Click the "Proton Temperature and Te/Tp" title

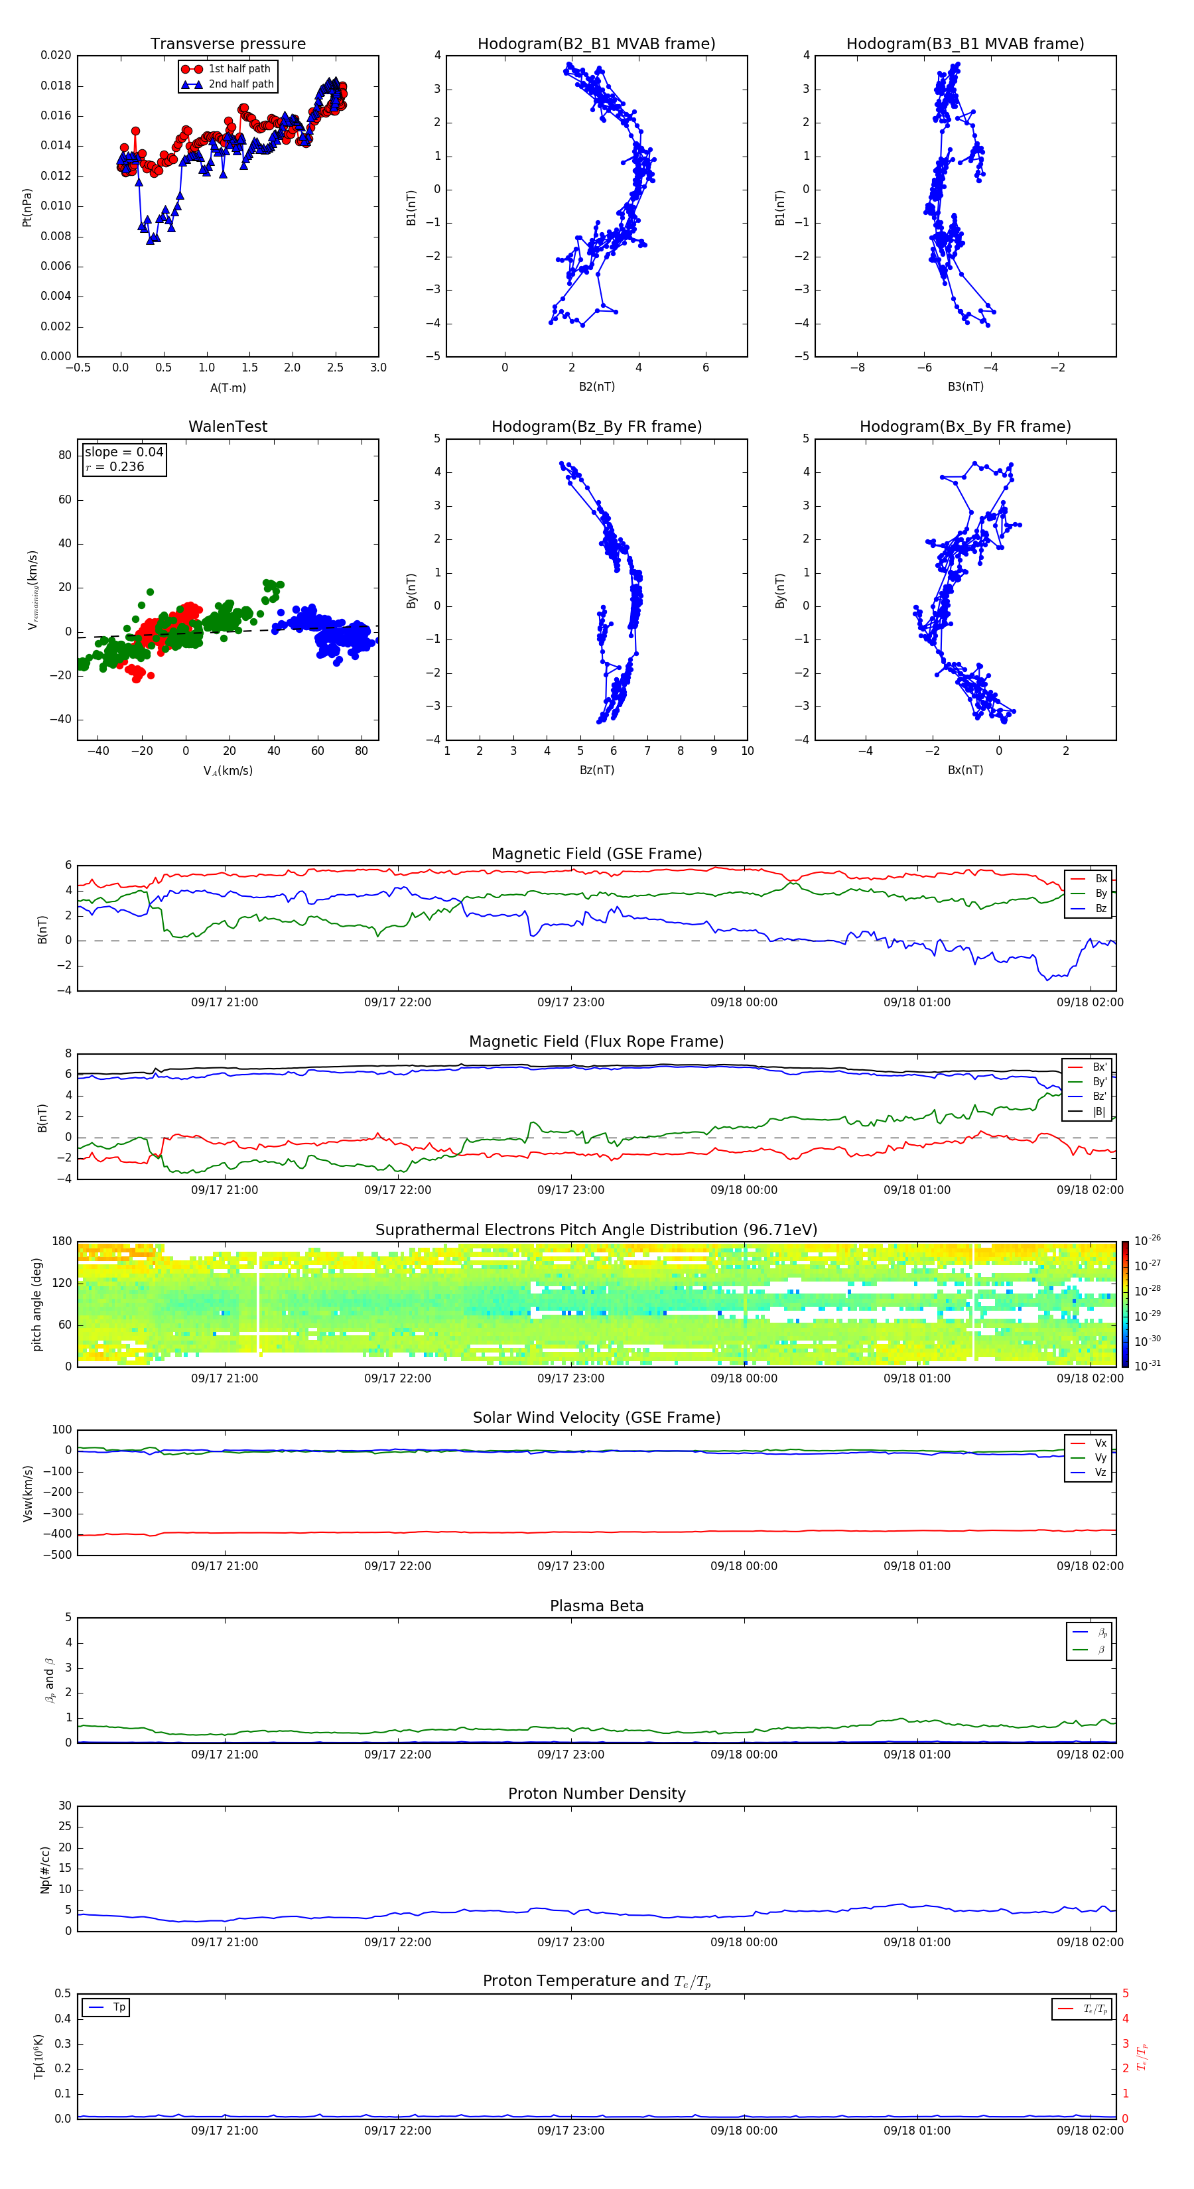(x=596, y=1981)
